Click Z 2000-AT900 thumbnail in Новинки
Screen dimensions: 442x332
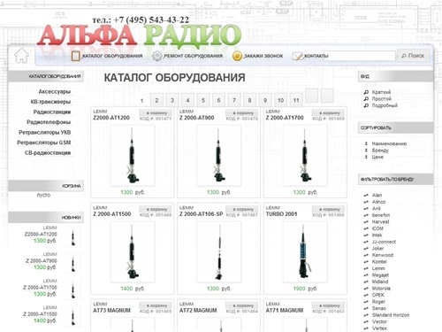point(72,263)
